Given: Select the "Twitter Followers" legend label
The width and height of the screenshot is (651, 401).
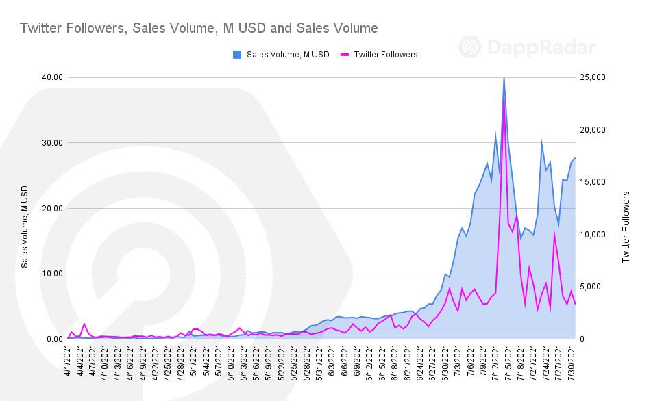Looking at the screenshot, I should [x=386, y=55].
